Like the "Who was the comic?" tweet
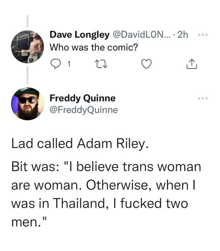The image size is (220, 251). (146, 64)
